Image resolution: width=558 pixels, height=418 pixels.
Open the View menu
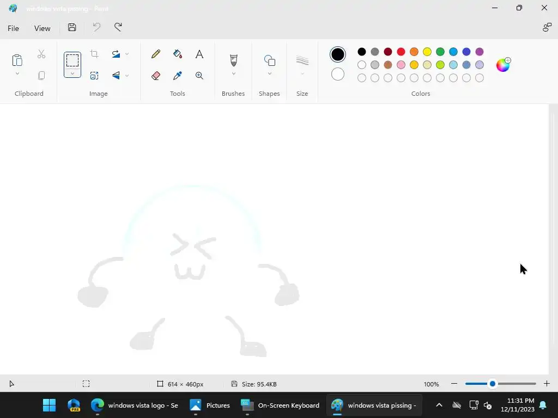click(x=43, y=28)
